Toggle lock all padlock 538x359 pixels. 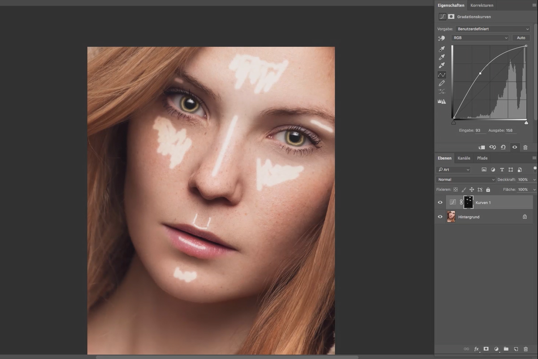488,190
